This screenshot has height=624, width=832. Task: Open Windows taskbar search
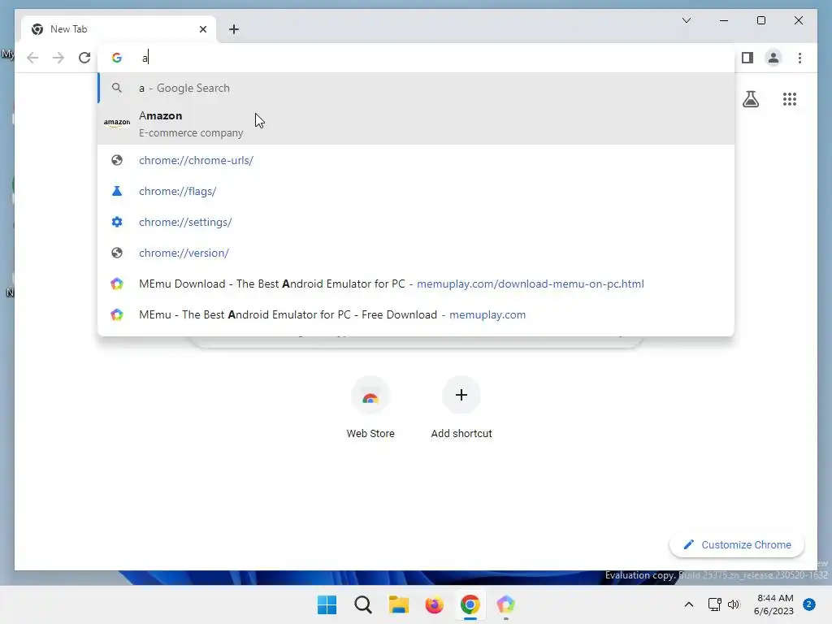[x=363, y=604]
